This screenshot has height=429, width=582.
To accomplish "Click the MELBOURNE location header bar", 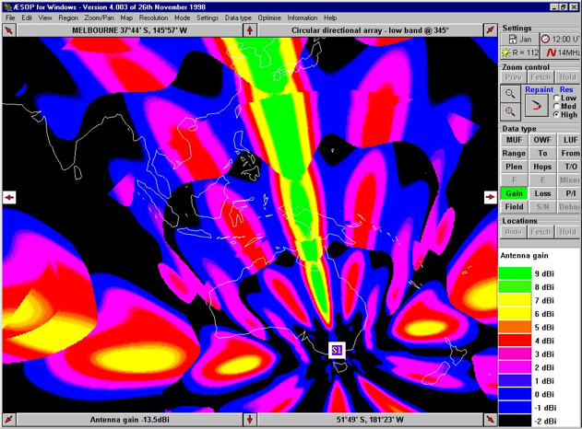I will click(x=129, y=30).
